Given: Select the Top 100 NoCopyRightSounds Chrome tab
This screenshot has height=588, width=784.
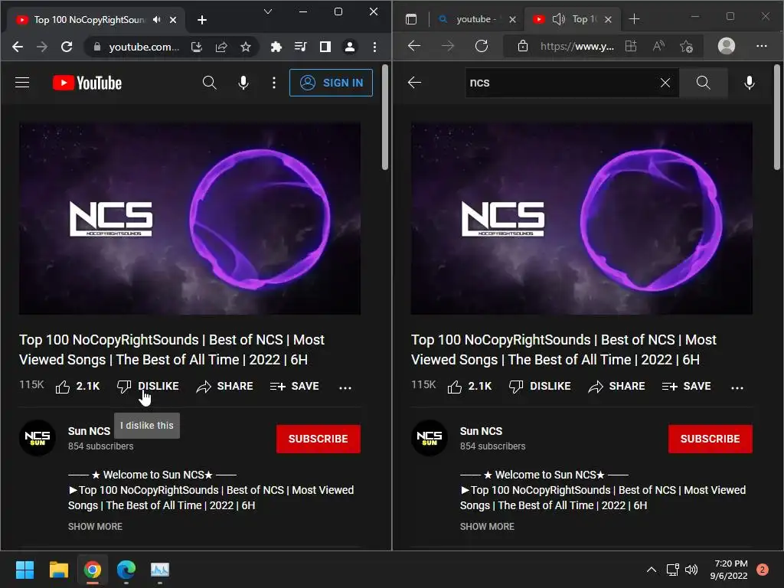Looking at the screenshot, I should pyautogui.click(x=96, y=19).
